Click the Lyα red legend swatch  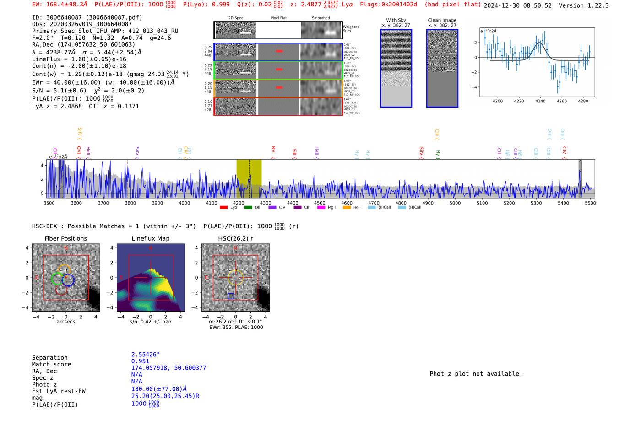(x=223, y=207)
